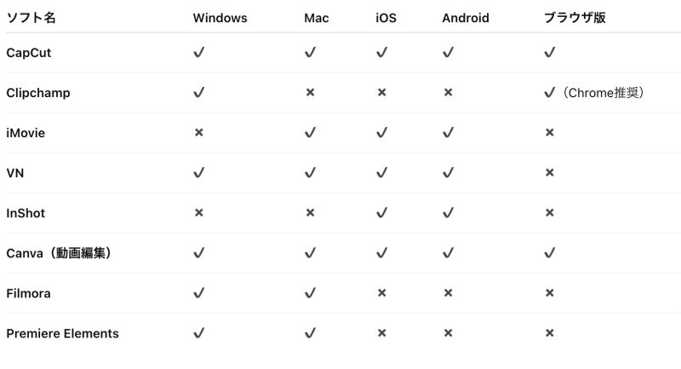681x369 pixels.
Task: Select the Filmora row label
Action: click(28, 293)
